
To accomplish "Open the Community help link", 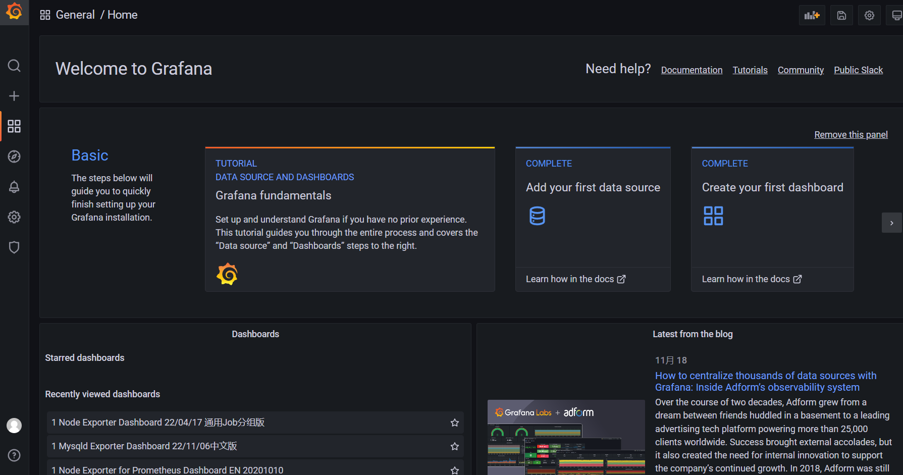I will coord(801,70).
